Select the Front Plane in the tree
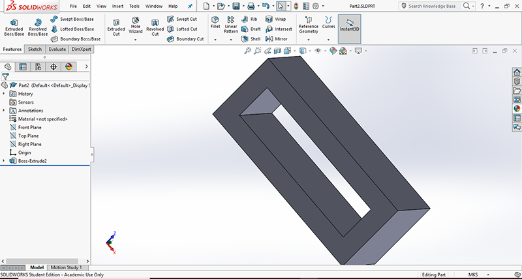 click(29, 127)
